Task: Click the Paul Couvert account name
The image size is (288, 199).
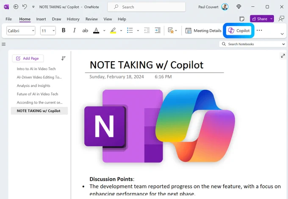Action: pyautogui.click(x=208, y=7)
